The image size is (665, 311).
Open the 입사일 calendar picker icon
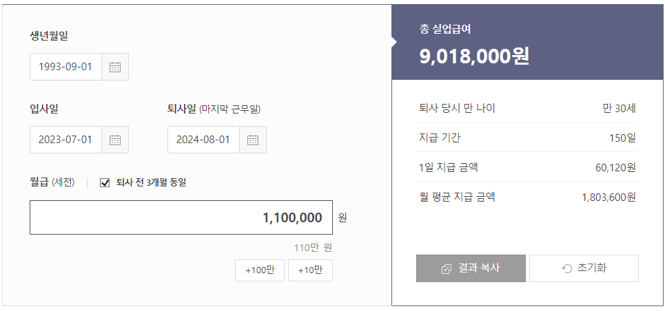point(115,140)
